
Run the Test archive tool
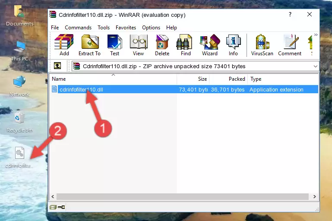coord(114,45)
